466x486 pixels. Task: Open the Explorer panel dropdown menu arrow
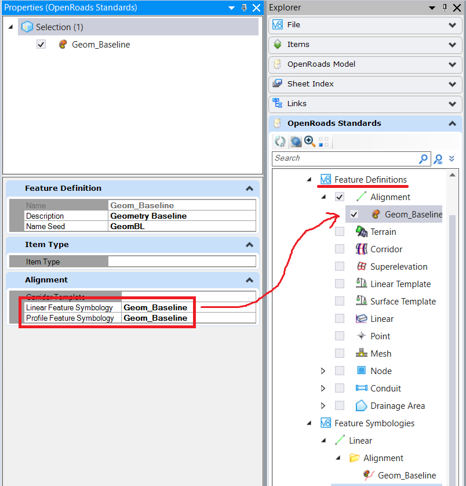432,8
